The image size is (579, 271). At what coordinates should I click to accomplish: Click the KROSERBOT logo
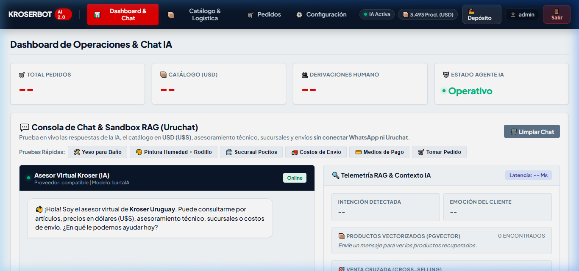[x=30, y=14]
